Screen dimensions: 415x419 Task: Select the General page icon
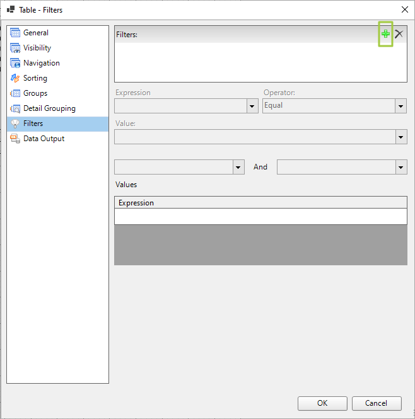click(x=15, y=33)
